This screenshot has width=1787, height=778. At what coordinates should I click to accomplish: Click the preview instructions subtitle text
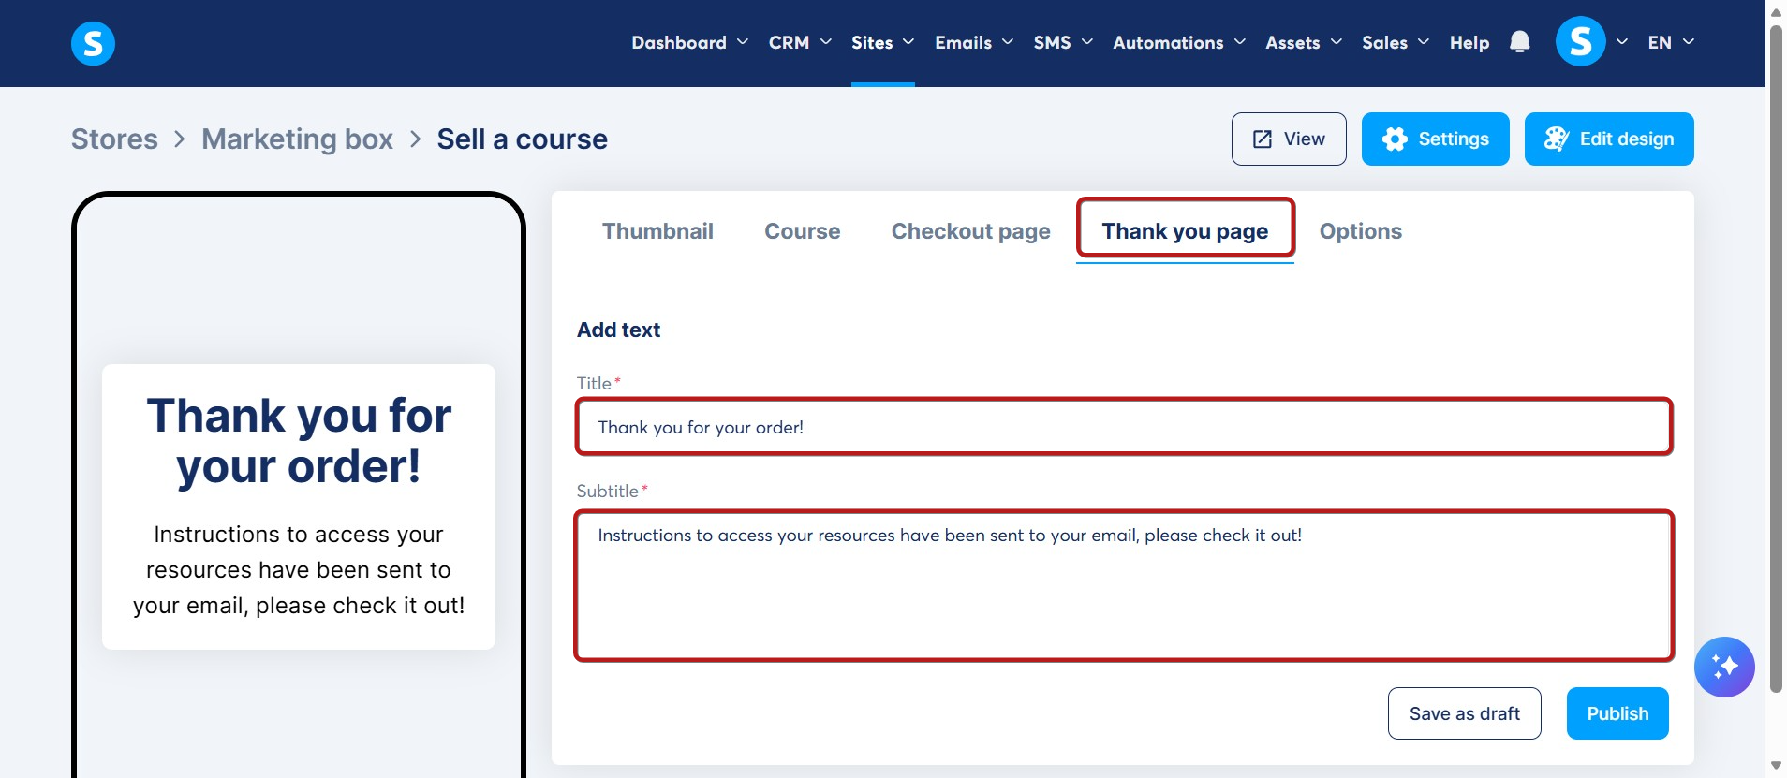[x=299, y=570]
